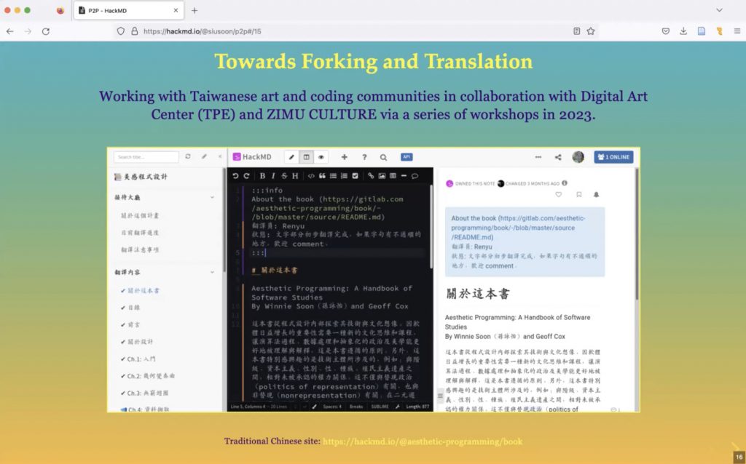Close the P2P - HackMD tab
746x464 pixels.
pos(176,10)
